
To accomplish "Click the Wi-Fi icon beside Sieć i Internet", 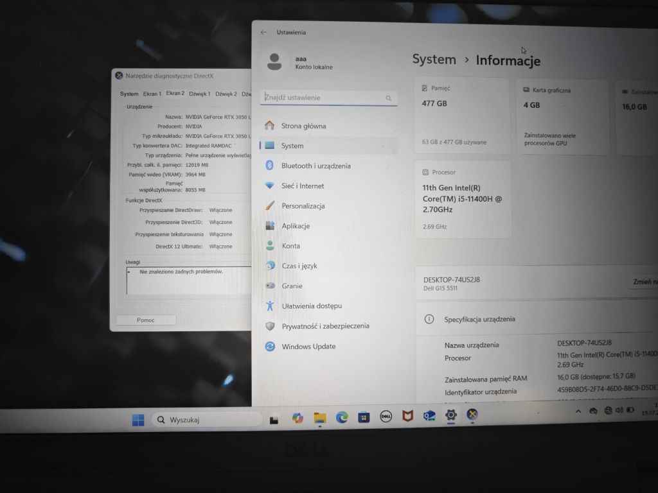I will click(270, 186).
